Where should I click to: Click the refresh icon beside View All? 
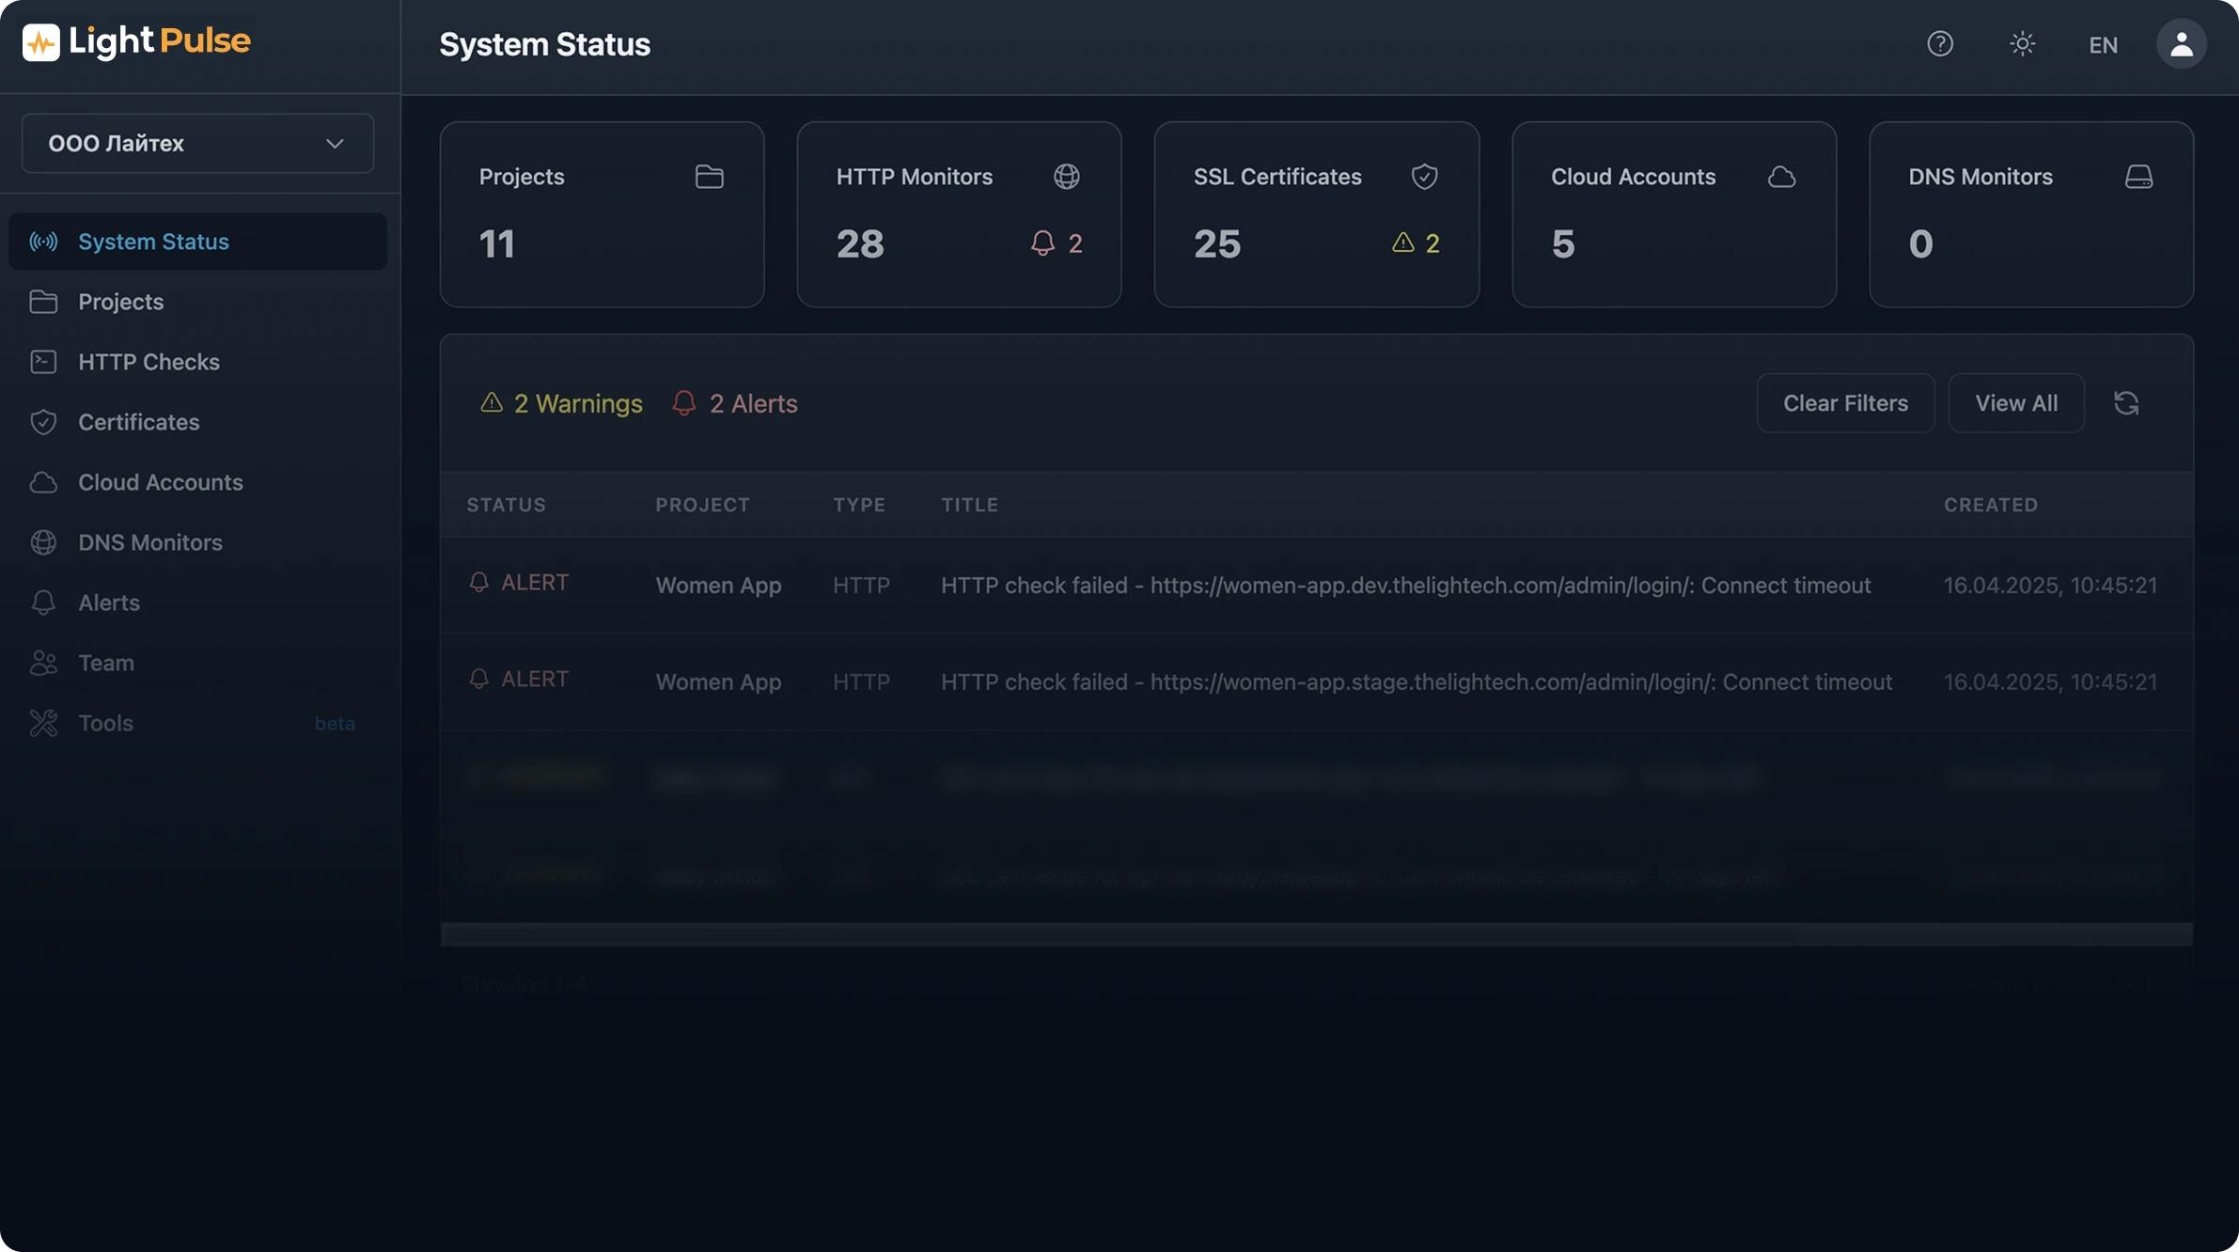point(2126,403)
